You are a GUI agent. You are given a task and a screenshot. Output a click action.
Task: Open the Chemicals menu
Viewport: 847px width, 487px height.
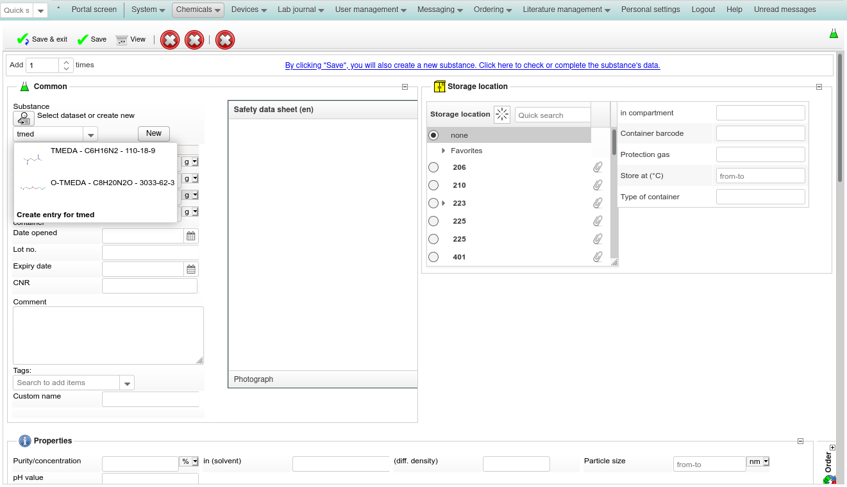coord(198,10)
